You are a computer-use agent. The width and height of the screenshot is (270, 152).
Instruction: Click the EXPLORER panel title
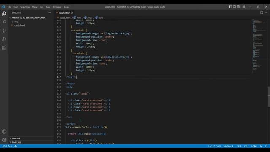16,13
